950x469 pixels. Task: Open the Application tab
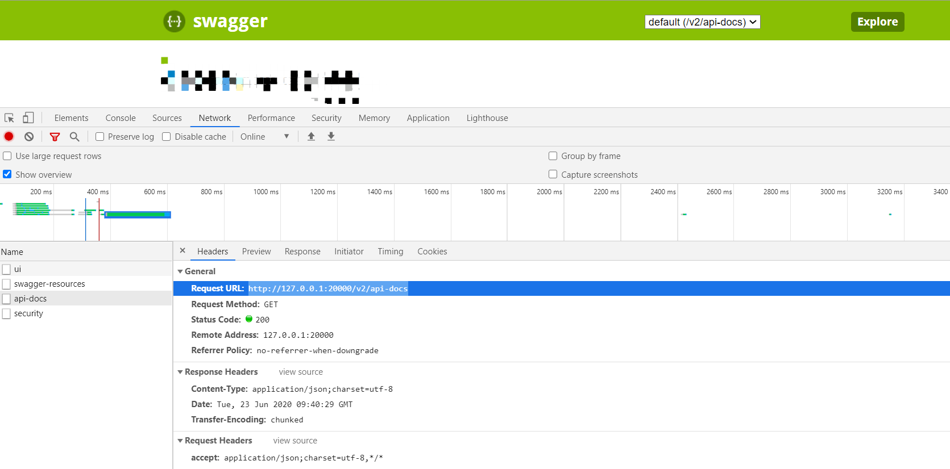pyautogui.click(x=428, y=118)
